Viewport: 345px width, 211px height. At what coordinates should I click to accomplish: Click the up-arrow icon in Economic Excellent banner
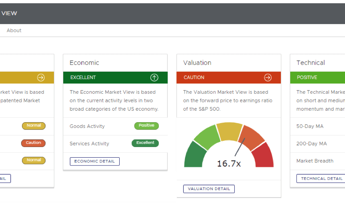154,77
